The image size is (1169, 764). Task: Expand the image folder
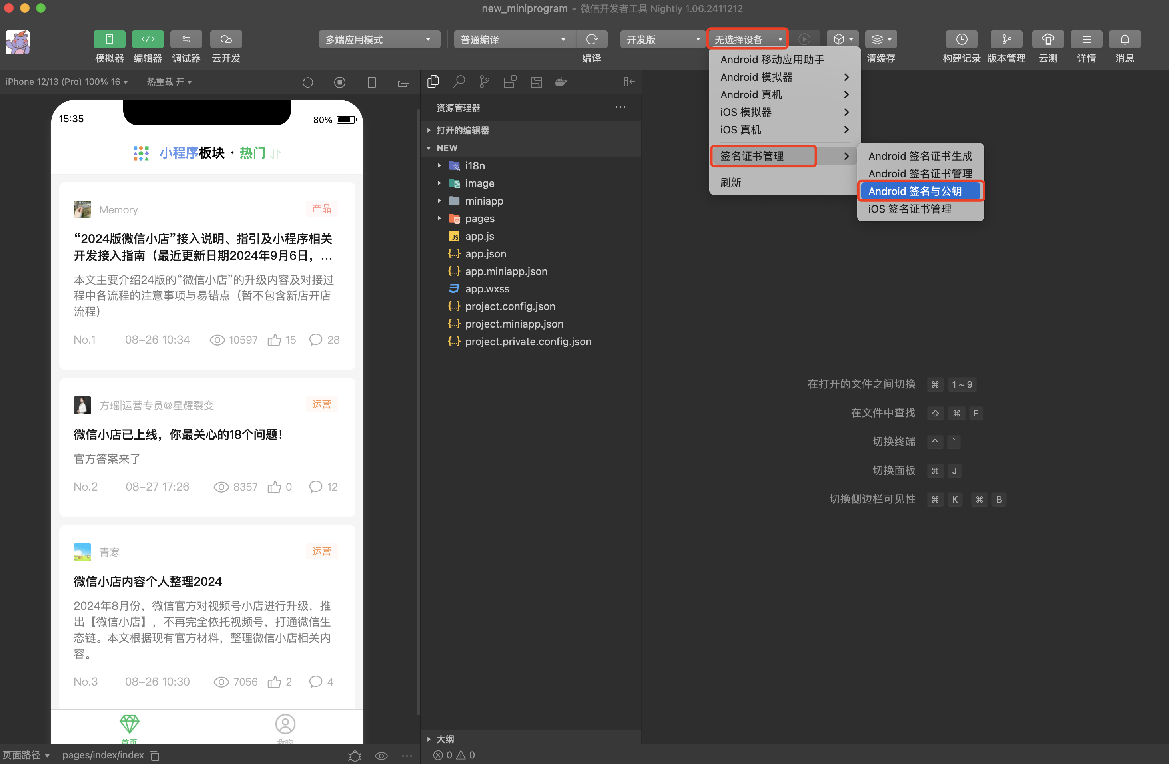click(531, 183)
